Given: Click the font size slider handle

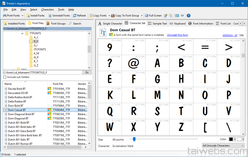Looking at the screenshot, I should pyautogui.click(x=134, y=139).
